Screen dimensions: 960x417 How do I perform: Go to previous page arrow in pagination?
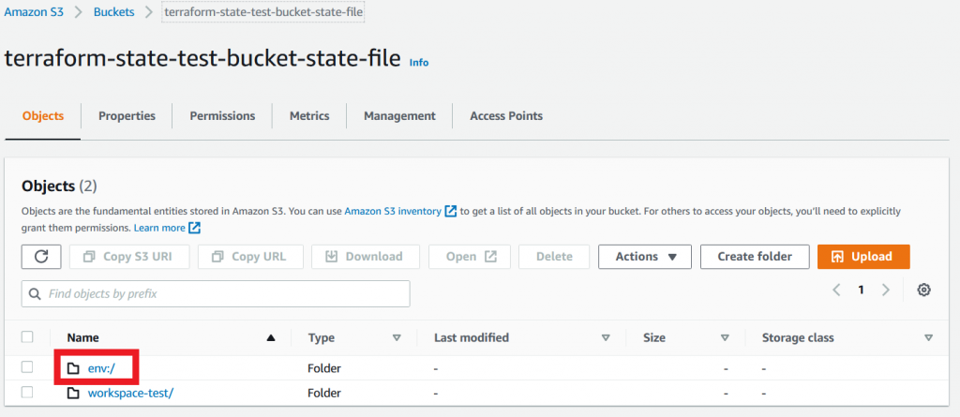[836, 290]
